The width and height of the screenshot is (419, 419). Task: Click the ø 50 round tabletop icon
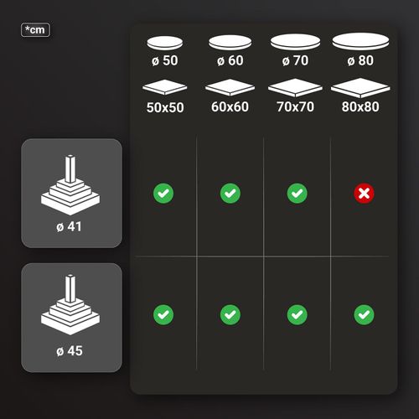click(x=165, y=43)
